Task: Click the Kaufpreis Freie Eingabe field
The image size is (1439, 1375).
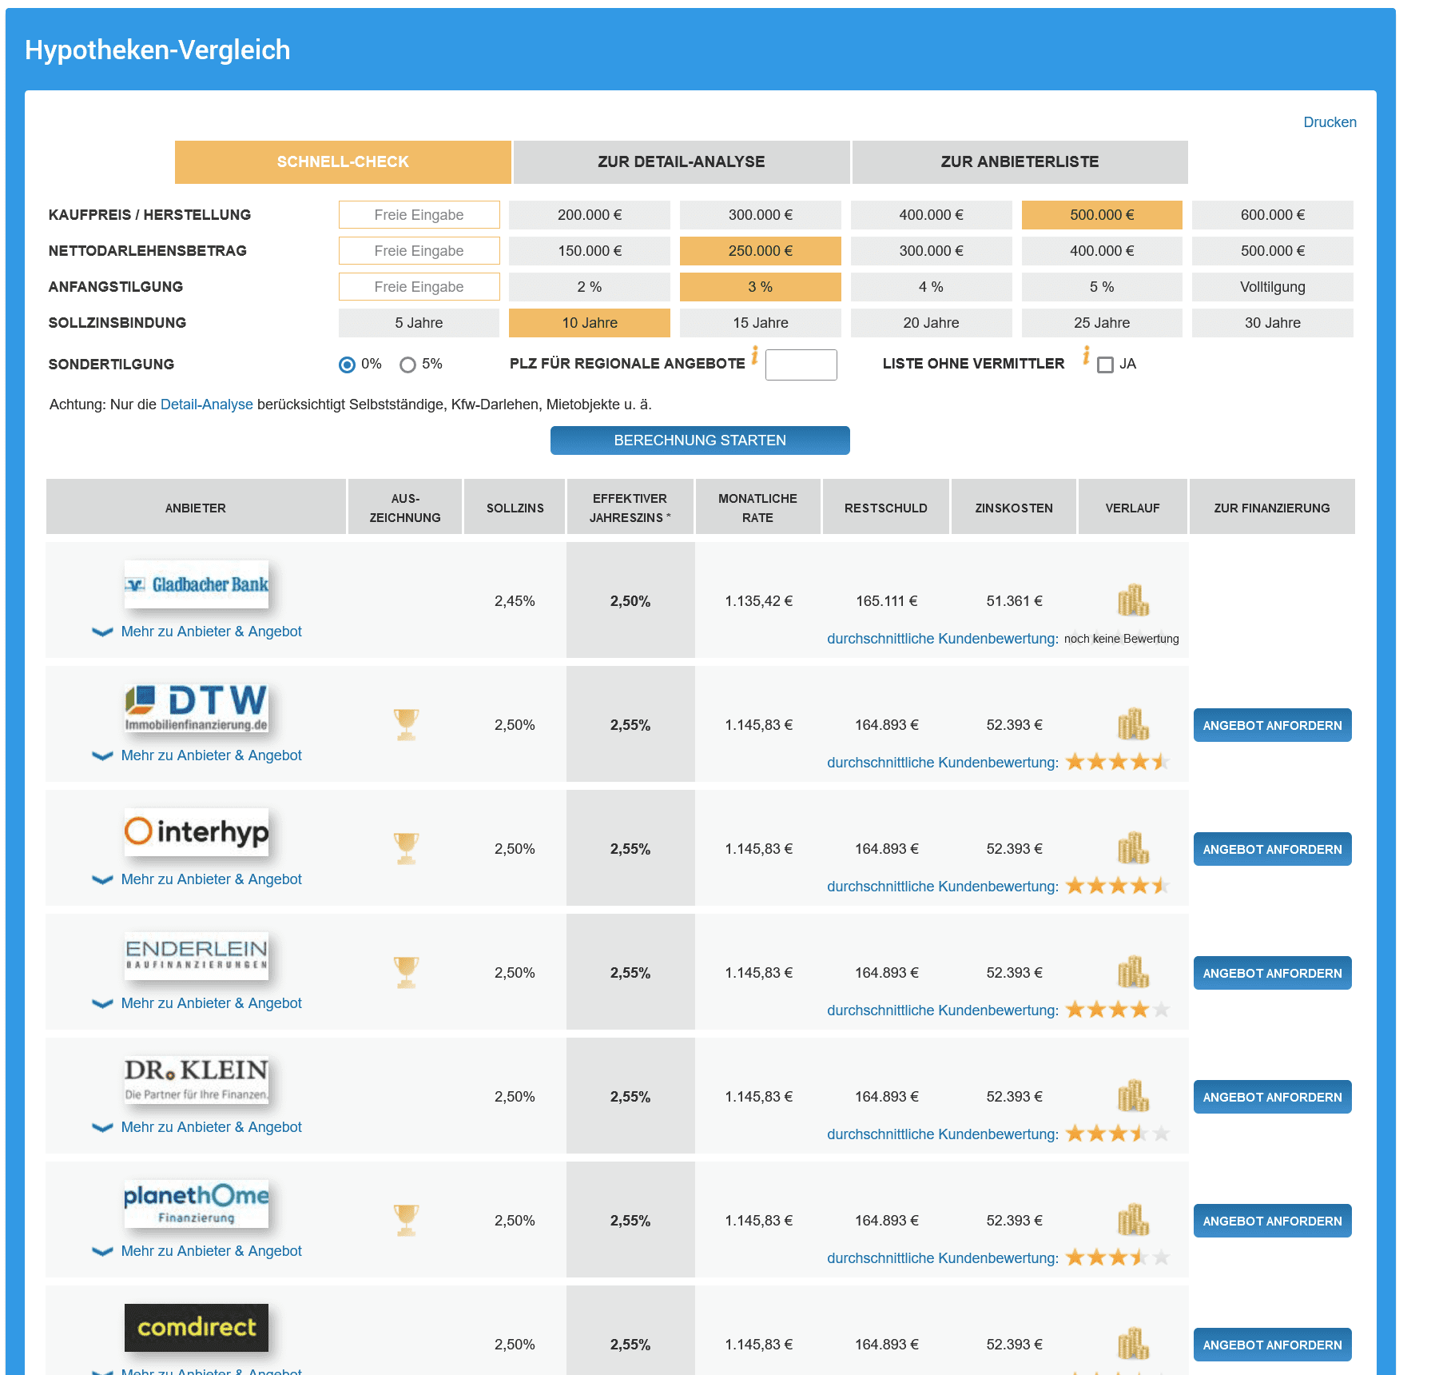Action: click(419, 215)
